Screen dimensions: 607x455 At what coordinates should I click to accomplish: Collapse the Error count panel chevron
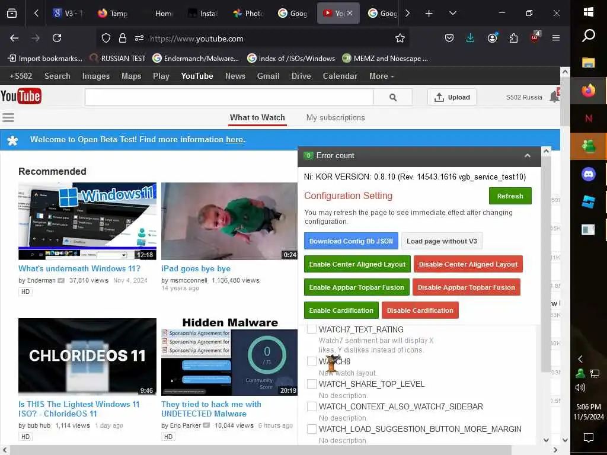tap(527, 156)
